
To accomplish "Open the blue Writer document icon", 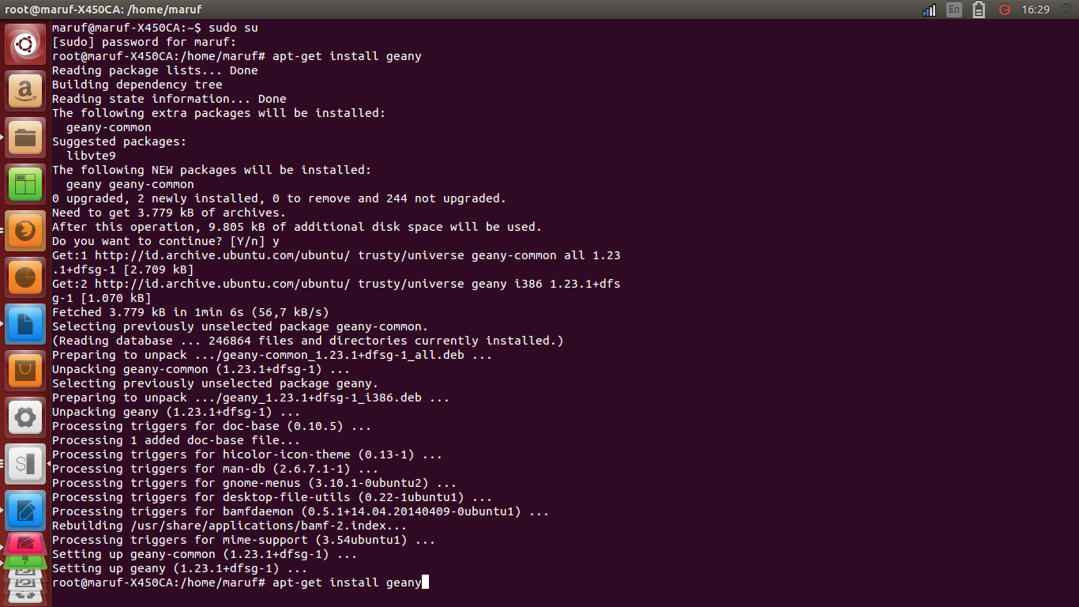I will (x=25, y=324).
